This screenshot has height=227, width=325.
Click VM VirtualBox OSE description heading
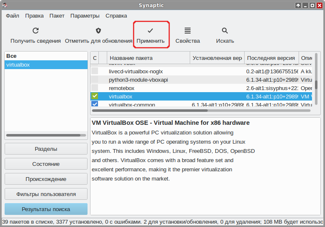pos(170,123)
